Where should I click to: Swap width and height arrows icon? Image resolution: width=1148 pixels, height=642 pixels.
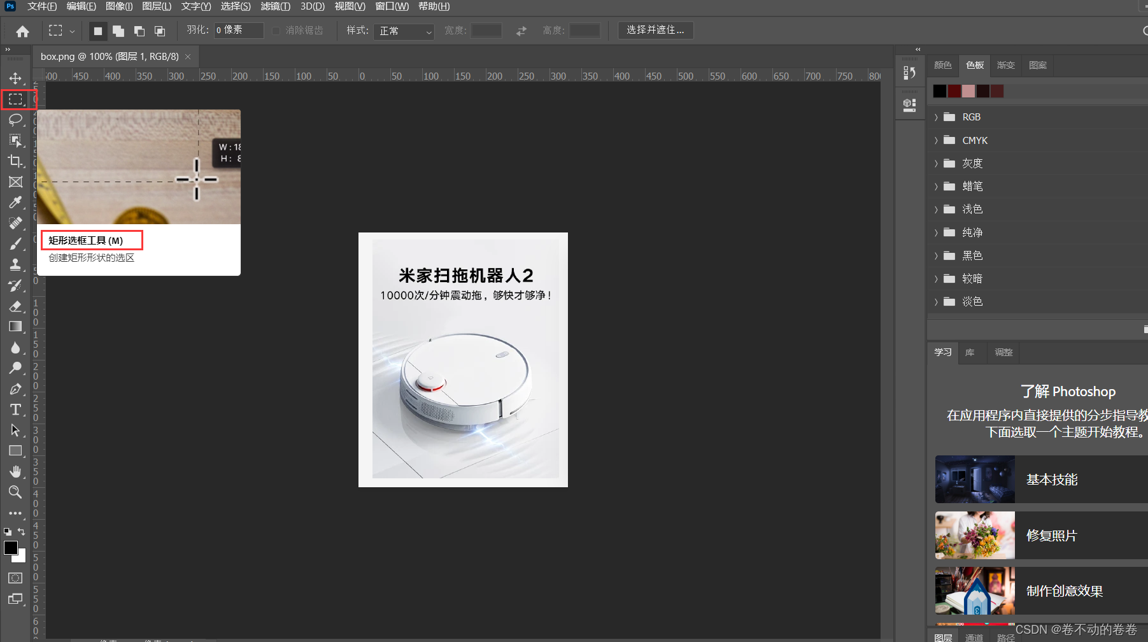pos(521,31)
